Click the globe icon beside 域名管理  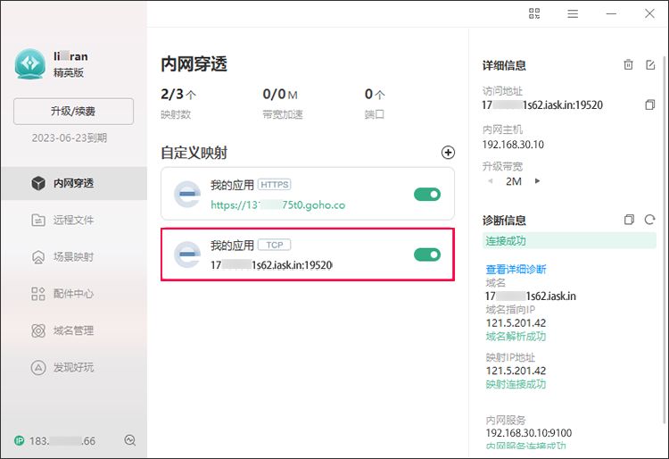pos(38,330)
